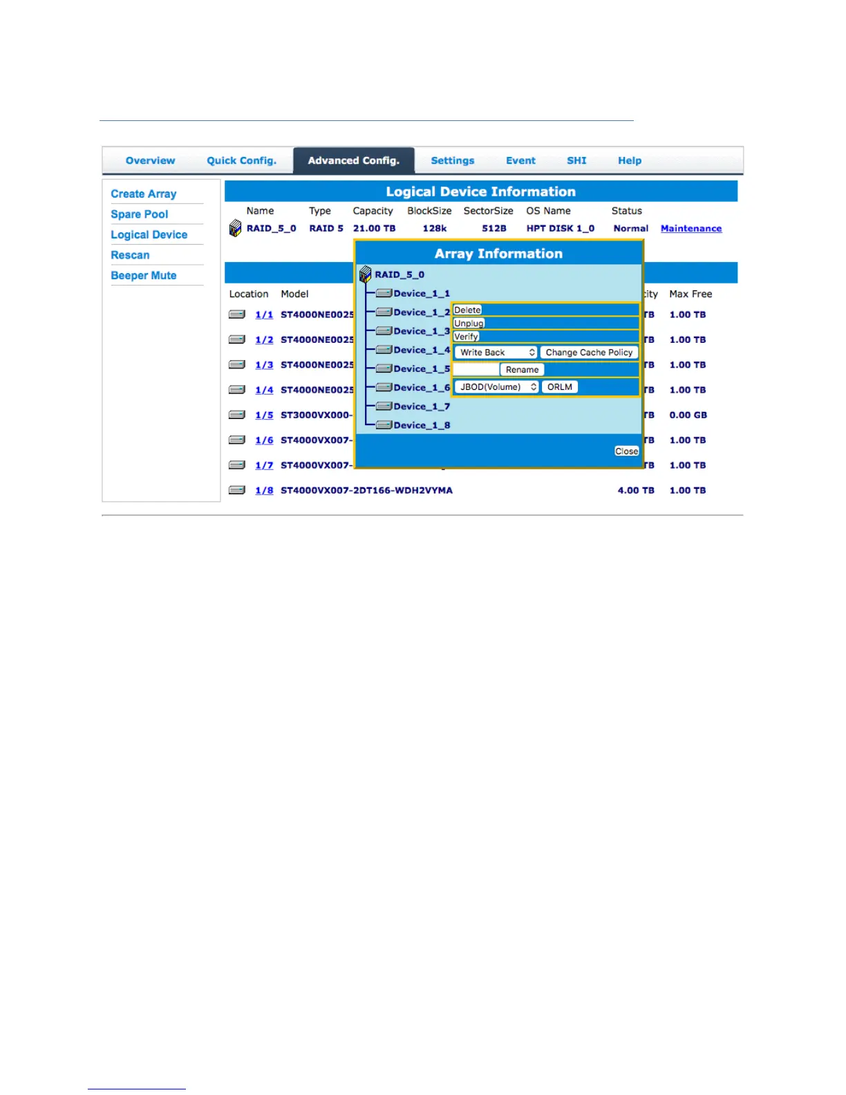Click the Device_1_5 disk icon
Screen dimensions: 846x1095
(x=384, y=369)
